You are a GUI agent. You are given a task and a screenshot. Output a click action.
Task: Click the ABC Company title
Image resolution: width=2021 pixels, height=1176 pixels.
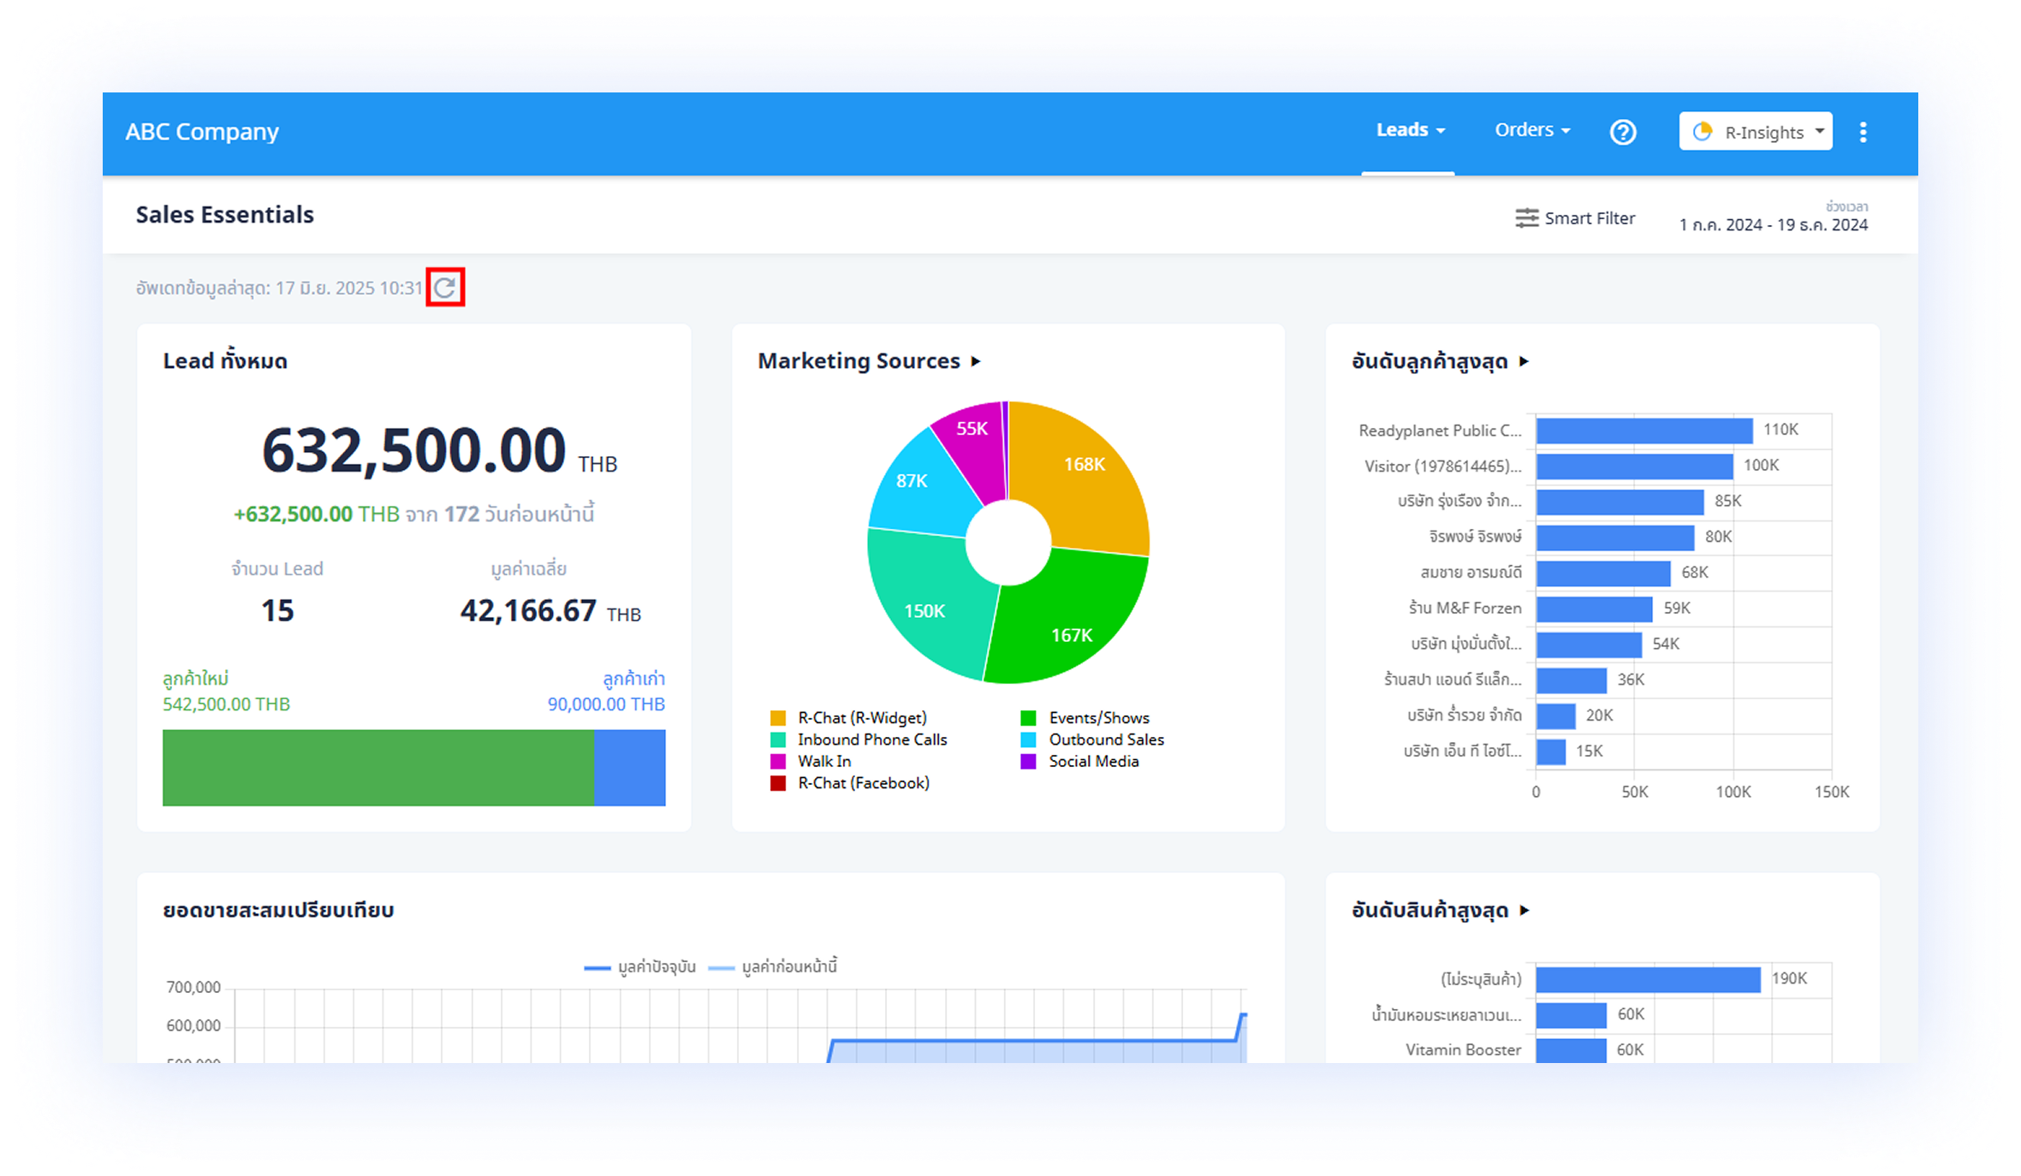click(x=202, y=132)
